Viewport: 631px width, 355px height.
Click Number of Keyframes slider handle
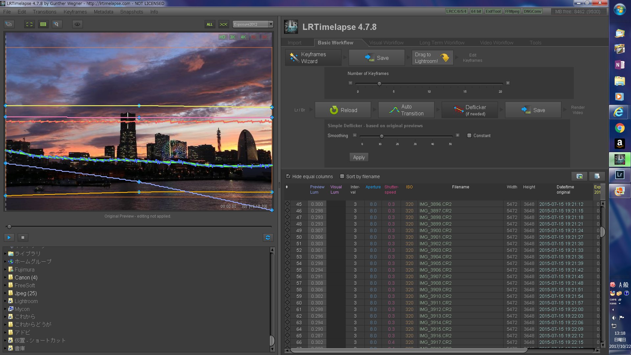(379, 83)
